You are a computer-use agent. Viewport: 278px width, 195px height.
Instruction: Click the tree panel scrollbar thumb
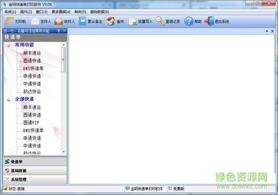(x=63, y=60)
